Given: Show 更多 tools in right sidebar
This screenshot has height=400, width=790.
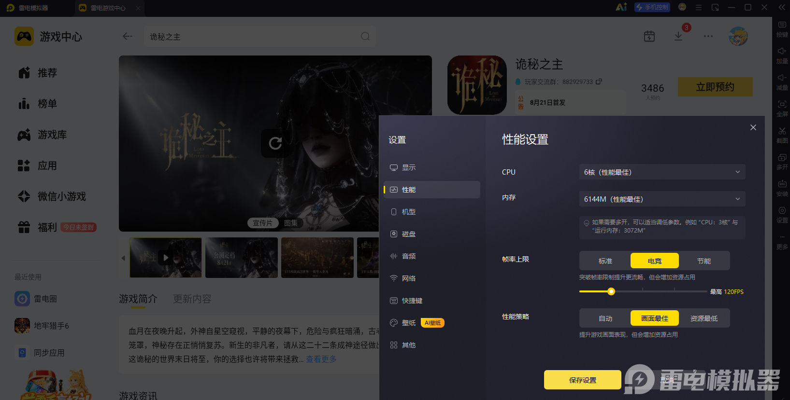Looking at the screenshot, I should point(782,241).
